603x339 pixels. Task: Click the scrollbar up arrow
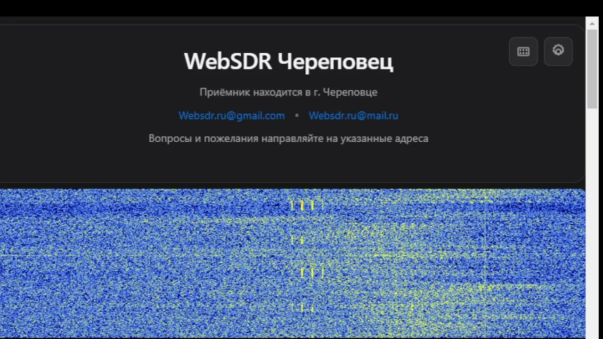coord(592,23)
